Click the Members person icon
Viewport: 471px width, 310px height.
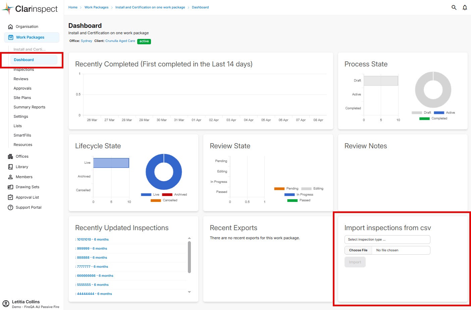[10, 177]
